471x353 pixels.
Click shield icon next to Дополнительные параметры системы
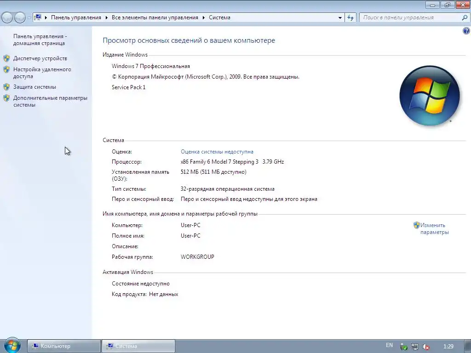coord(6,98)
